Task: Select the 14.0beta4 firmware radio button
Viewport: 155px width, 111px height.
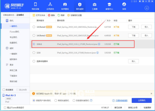Action: [34, 27]
